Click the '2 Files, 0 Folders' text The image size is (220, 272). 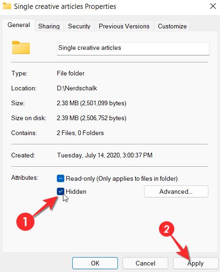click(x=80, y=133)
